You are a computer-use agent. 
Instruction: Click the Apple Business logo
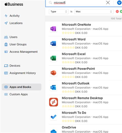14,4
